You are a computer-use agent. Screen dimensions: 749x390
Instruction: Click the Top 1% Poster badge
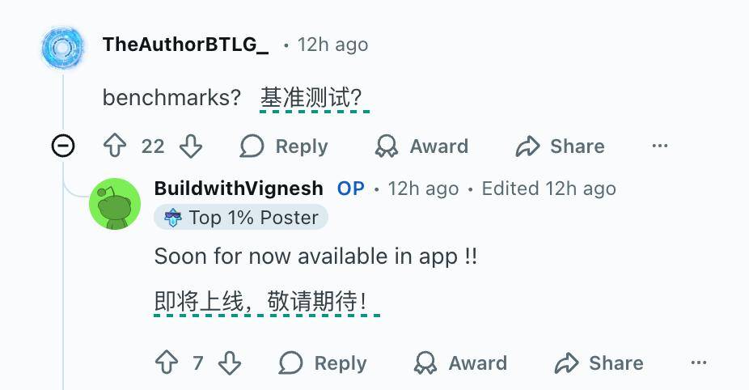pos(241,218)
